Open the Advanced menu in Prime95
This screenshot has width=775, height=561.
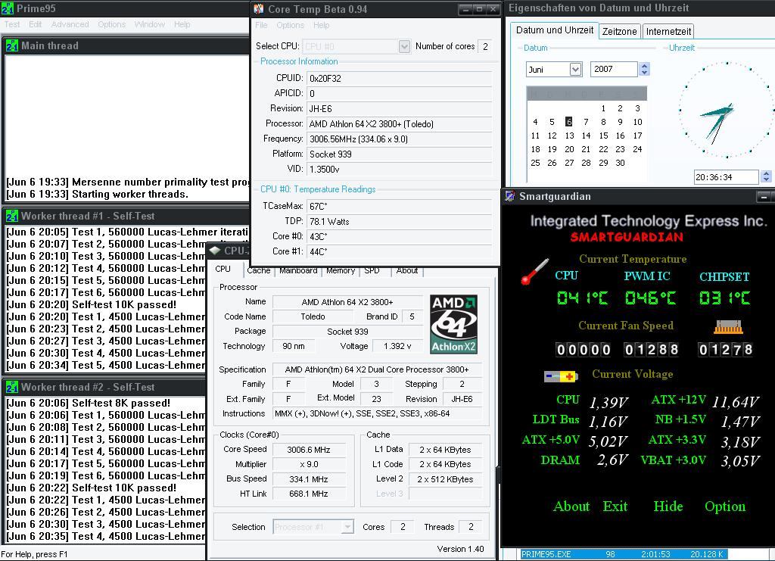click(x=70, y=24)
